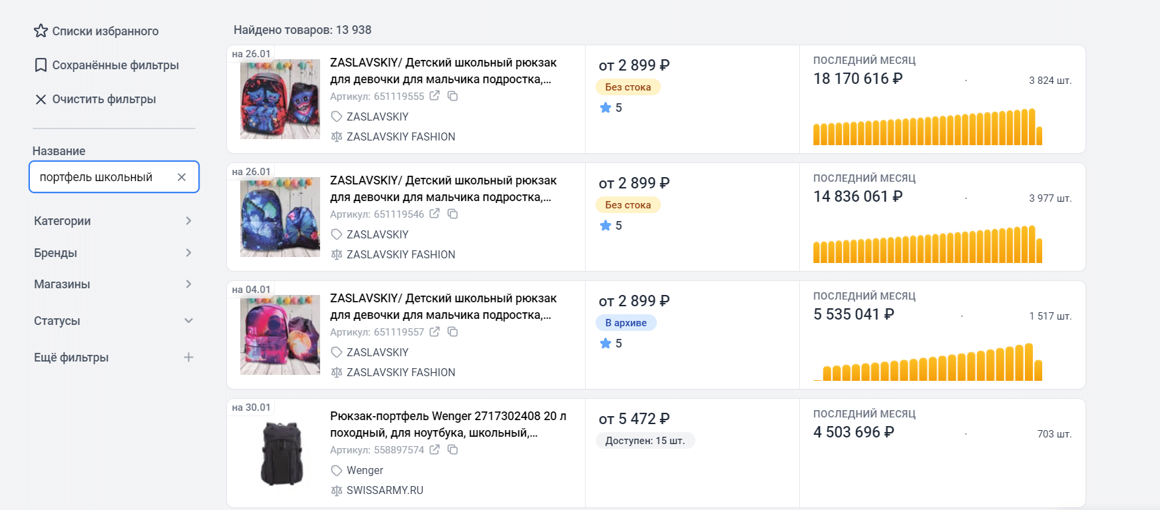Copy article number 651119555
This screenshot has width=1160, height=510.
coord(453,96)
